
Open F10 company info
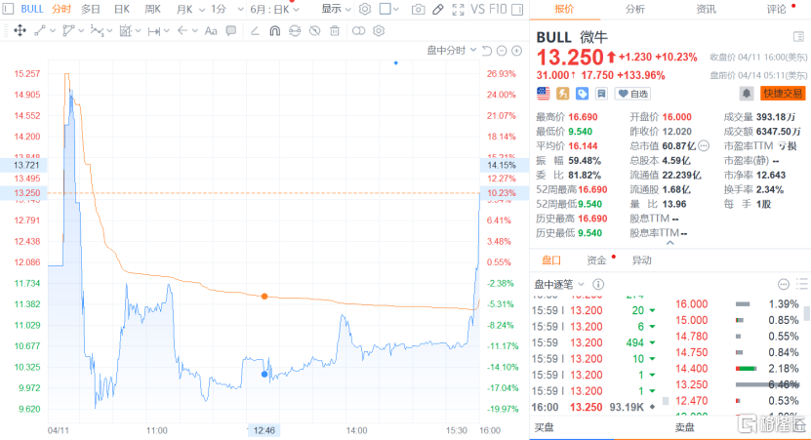pos(498,10)
